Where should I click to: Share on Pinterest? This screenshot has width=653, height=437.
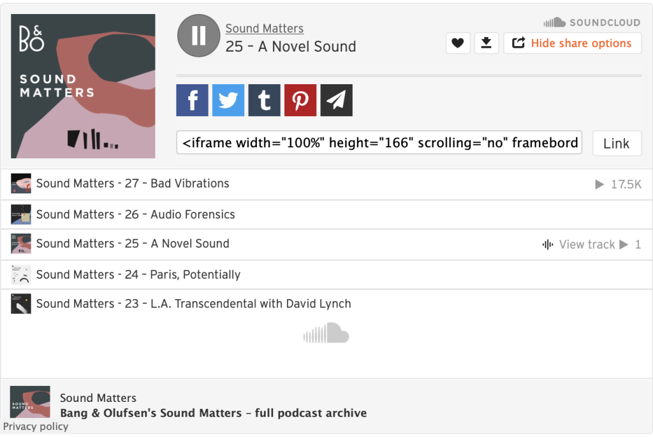300,100
